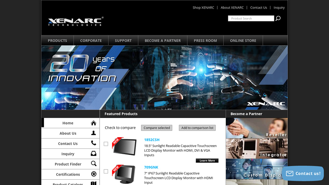Select Certifications in the sidebar menu
The width and height of the screenshot is (329, 185).
coord(70,174)
